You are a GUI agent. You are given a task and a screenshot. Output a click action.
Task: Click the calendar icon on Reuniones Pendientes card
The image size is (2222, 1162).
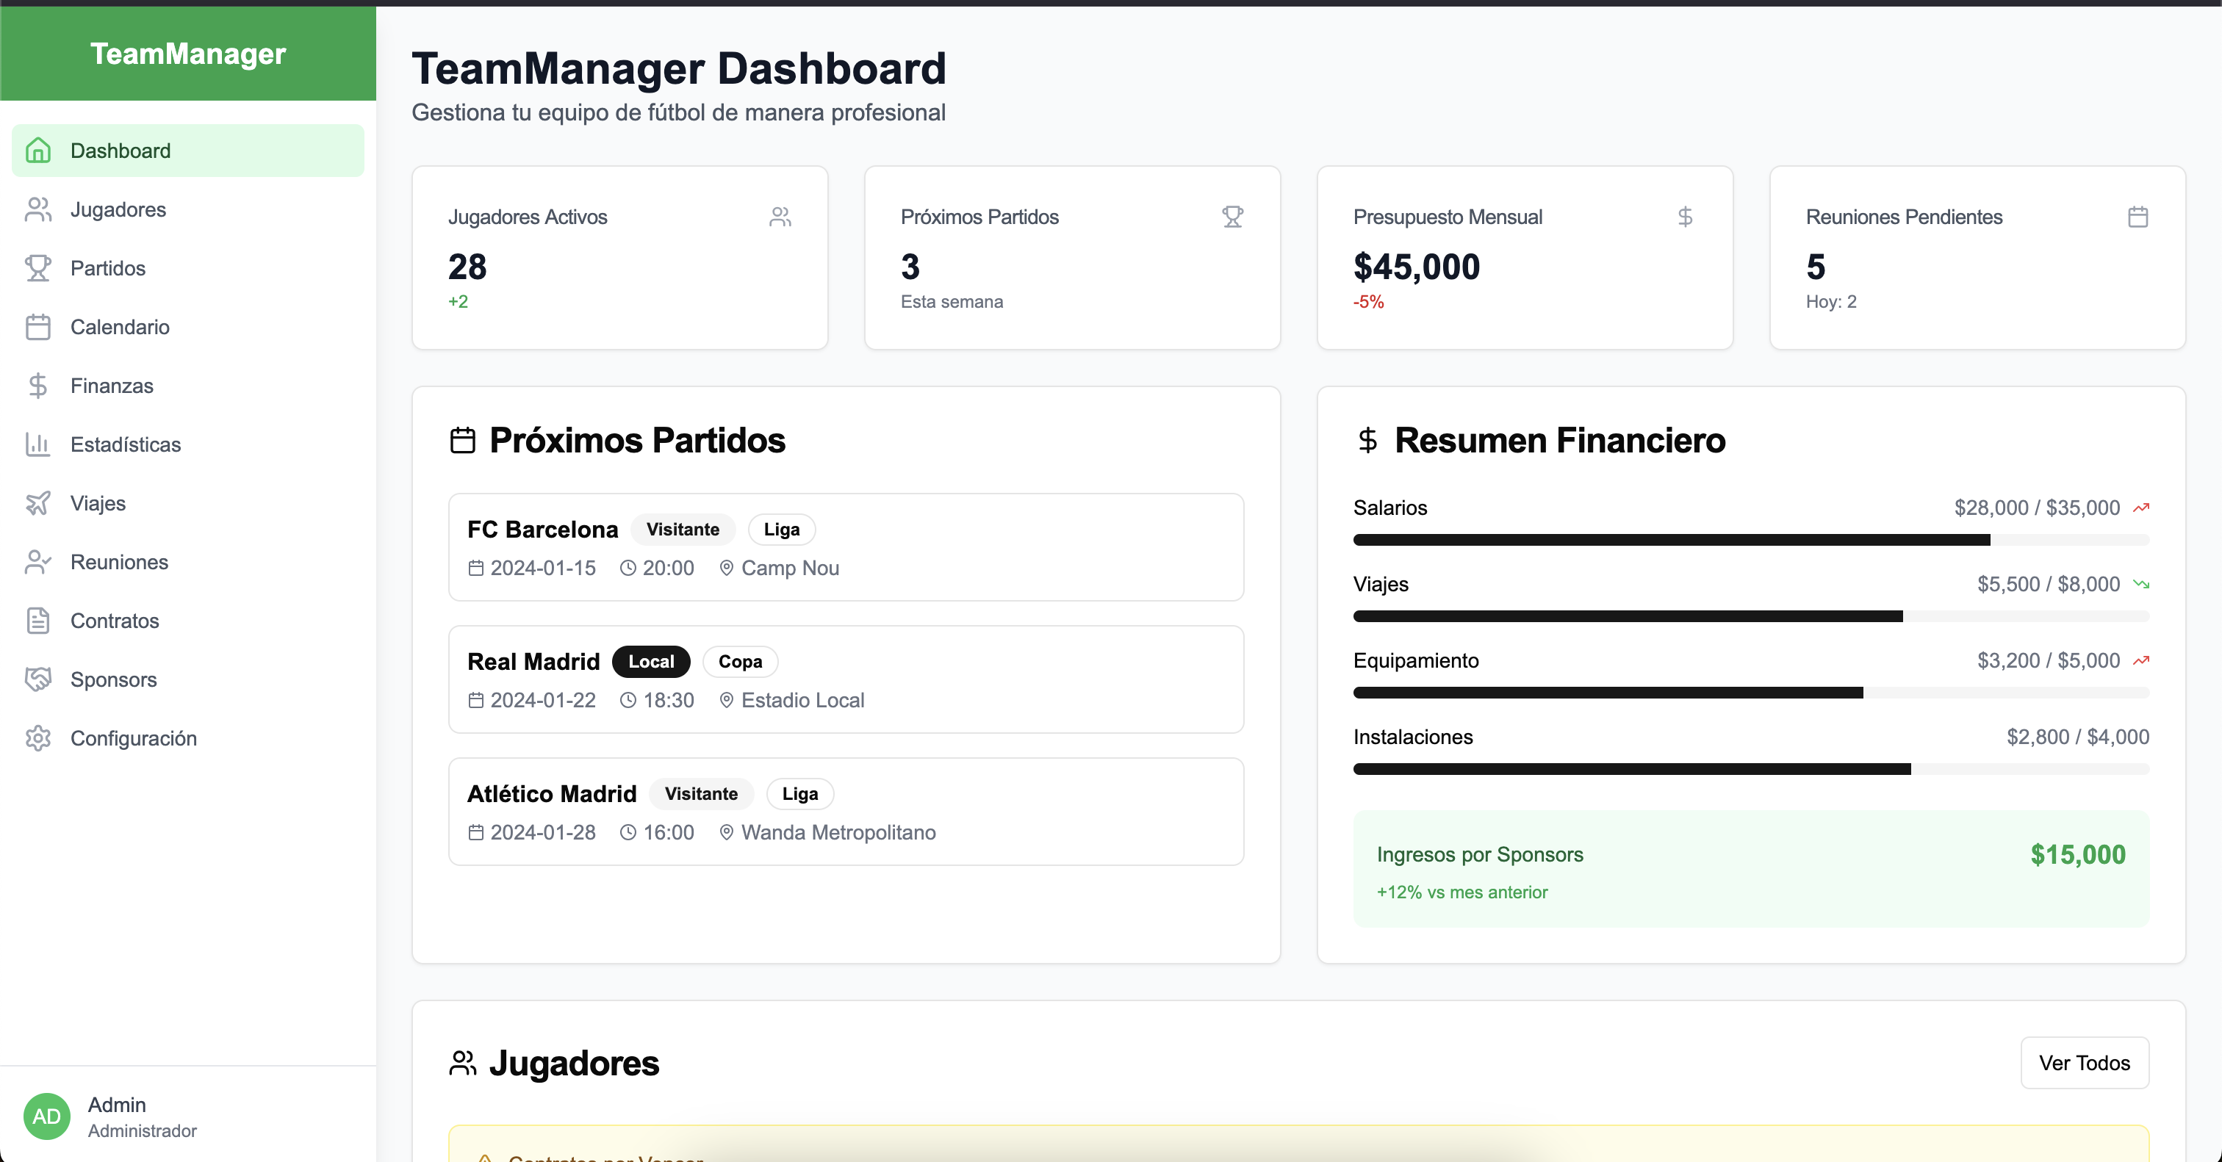(2138, 217)
